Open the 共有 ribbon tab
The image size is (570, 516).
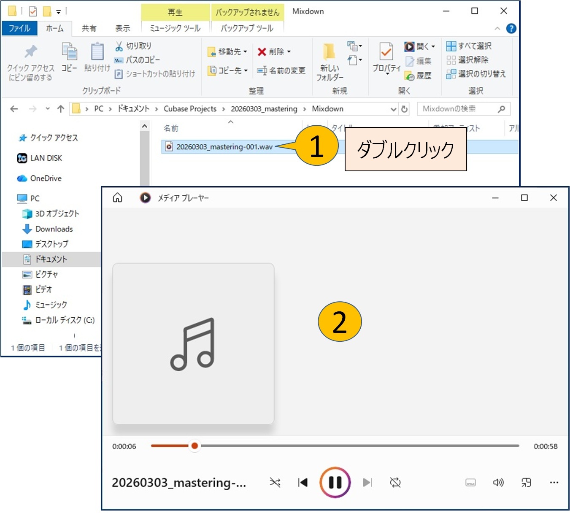coord(89,28)
